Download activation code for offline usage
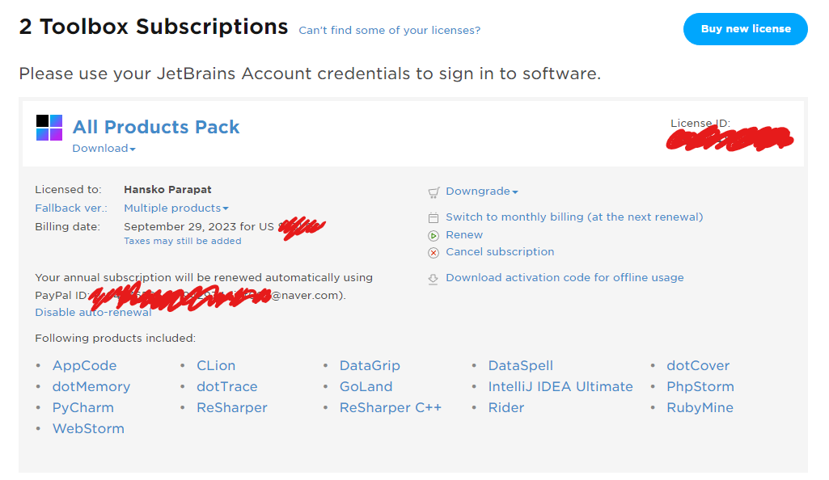 565,278
